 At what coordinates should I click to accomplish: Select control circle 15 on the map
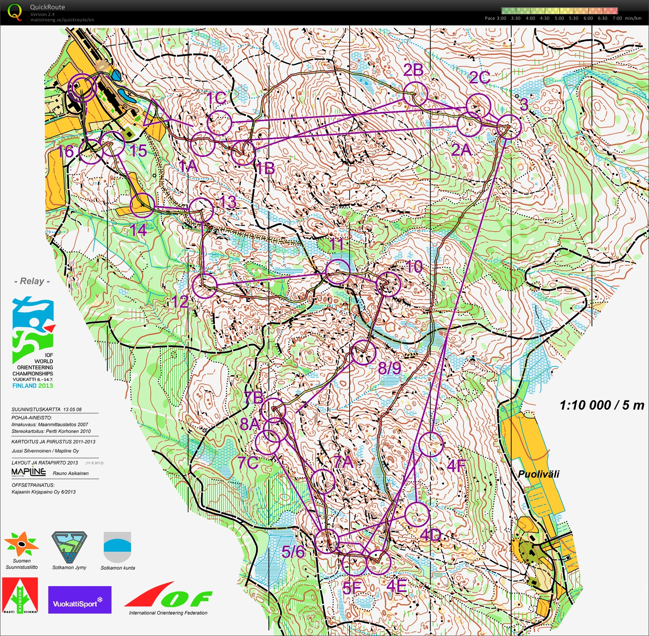113,144
